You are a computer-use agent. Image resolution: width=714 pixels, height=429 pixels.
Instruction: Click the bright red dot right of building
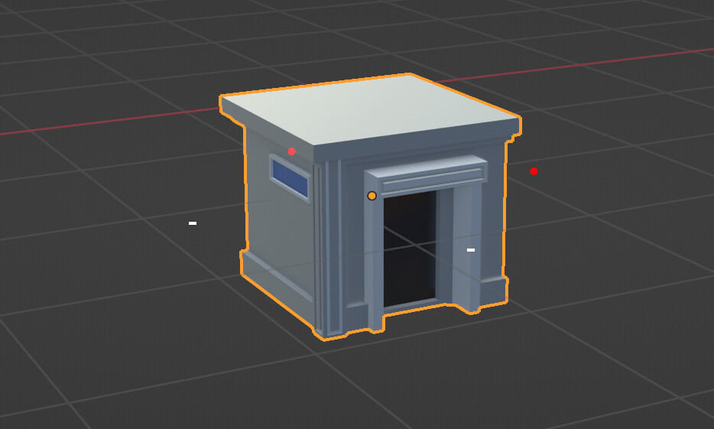point(534,171)
